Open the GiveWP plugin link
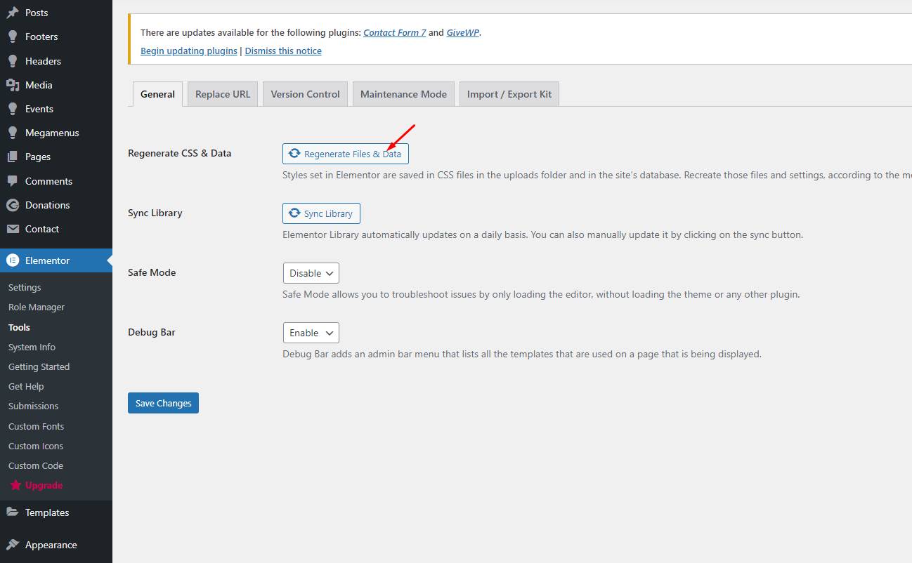 pyautogui.click(x=463, y=32)
